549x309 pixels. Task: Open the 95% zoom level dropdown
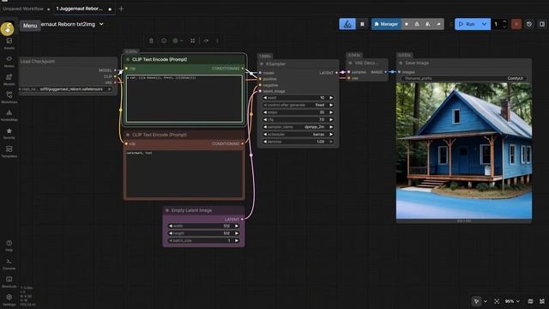[512, 301]
